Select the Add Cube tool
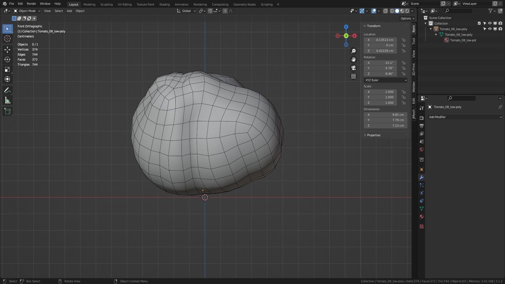 (x=7, y=111)
